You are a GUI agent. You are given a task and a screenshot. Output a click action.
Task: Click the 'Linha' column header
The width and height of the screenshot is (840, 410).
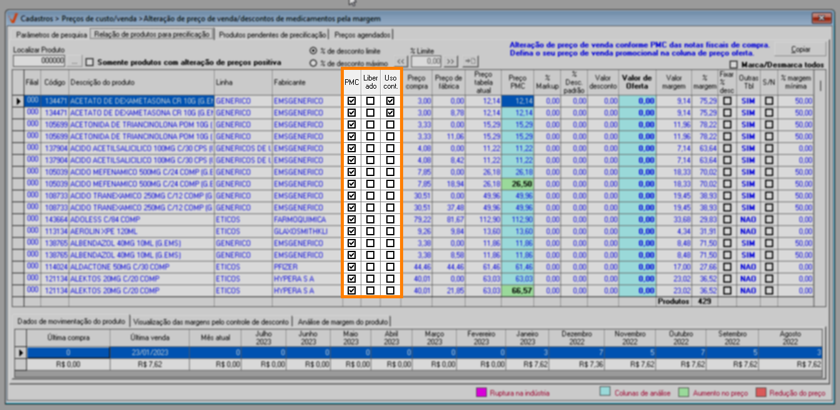pos(242,82)
